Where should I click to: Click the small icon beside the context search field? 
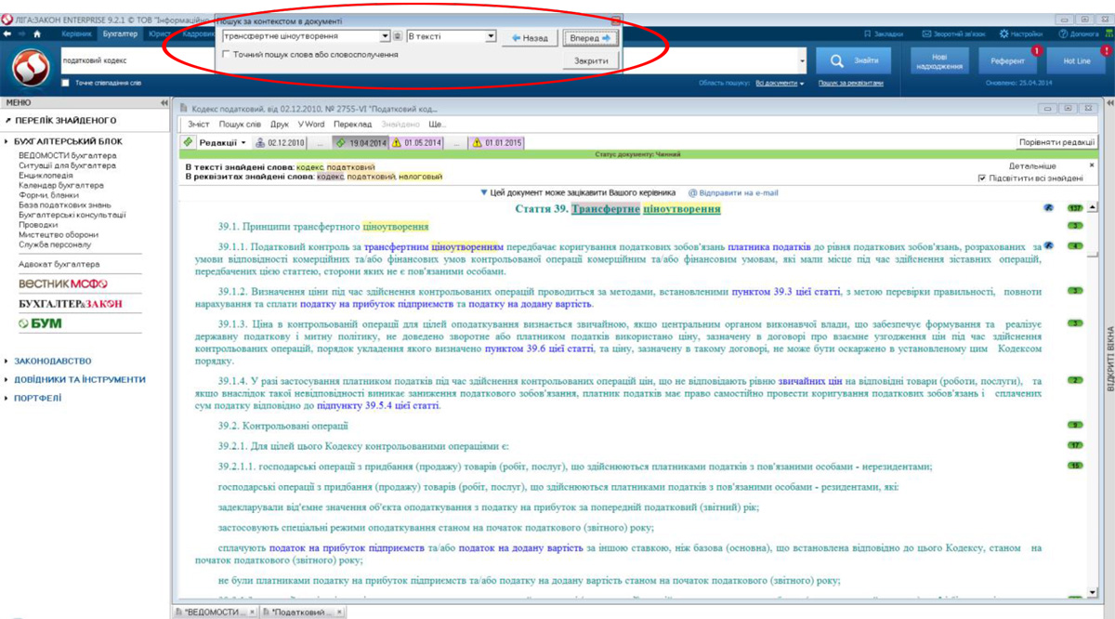398,37
